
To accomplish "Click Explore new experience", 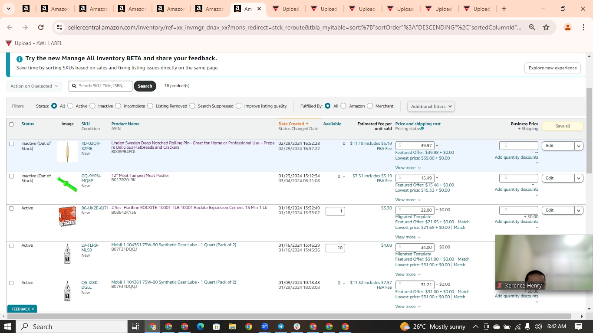I will coord(553,68).
